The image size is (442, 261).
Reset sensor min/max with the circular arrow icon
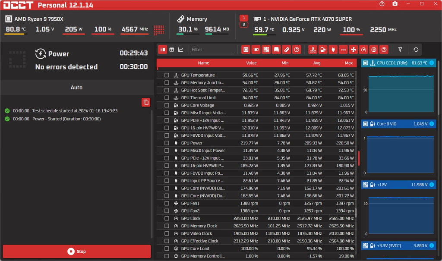pos(416,50)
